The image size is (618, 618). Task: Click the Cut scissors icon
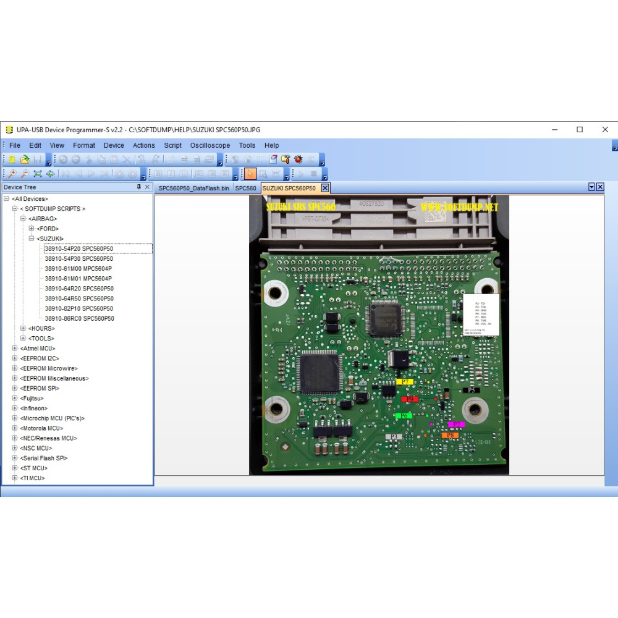[88, 159]
